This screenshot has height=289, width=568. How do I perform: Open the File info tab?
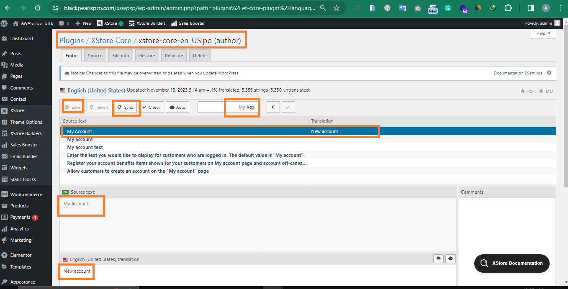tap(121, 56)
